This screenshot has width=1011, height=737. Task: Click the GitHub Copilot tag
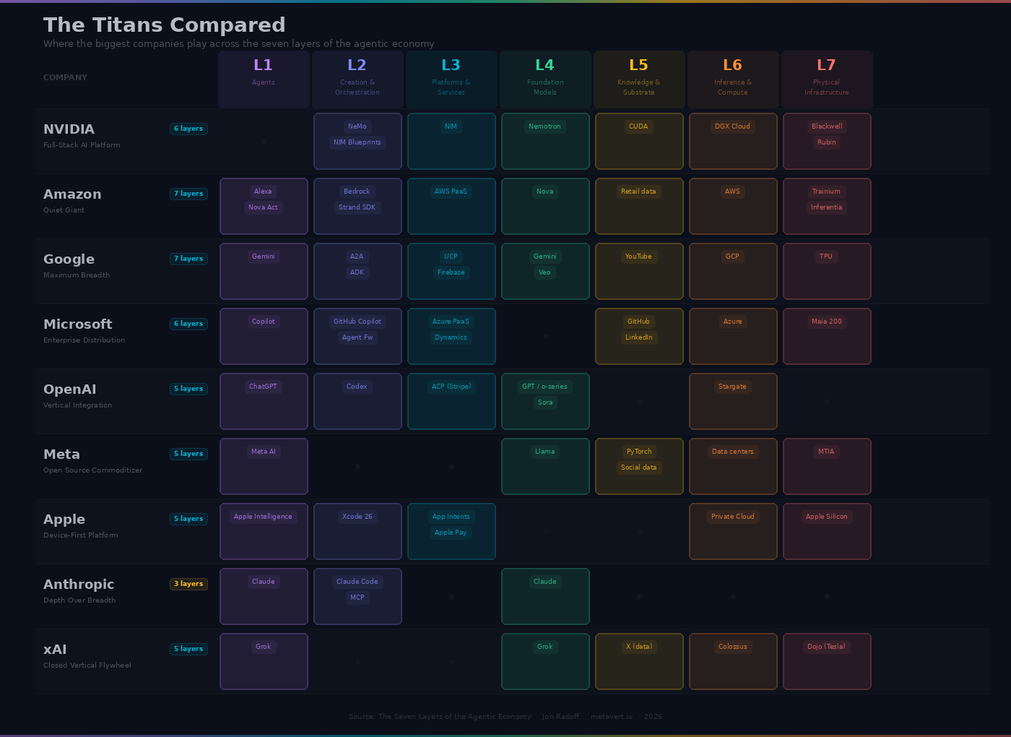click(357, 322)
